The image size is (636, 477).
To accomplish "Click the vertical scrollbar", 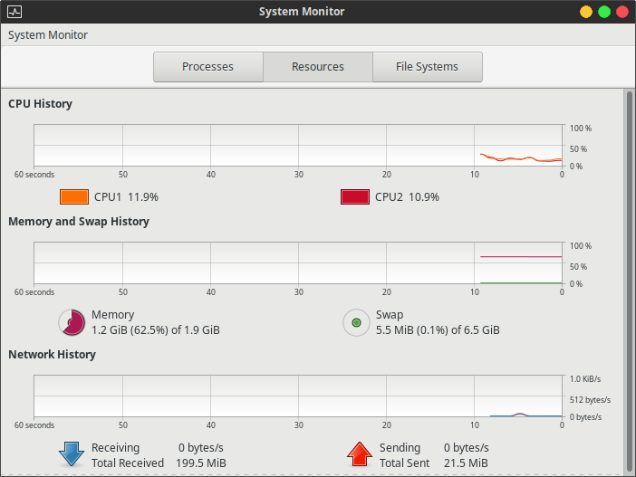I will tap(629, 280).
